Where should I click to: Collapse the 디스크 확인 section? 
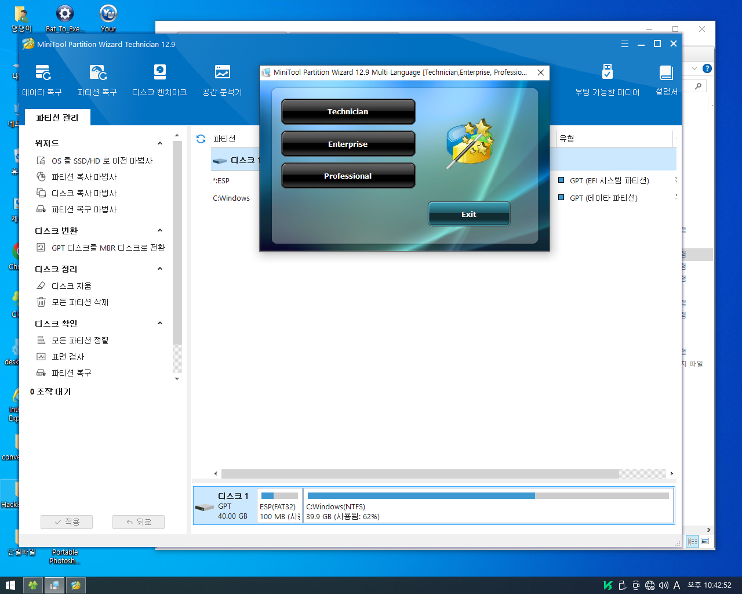160,323
